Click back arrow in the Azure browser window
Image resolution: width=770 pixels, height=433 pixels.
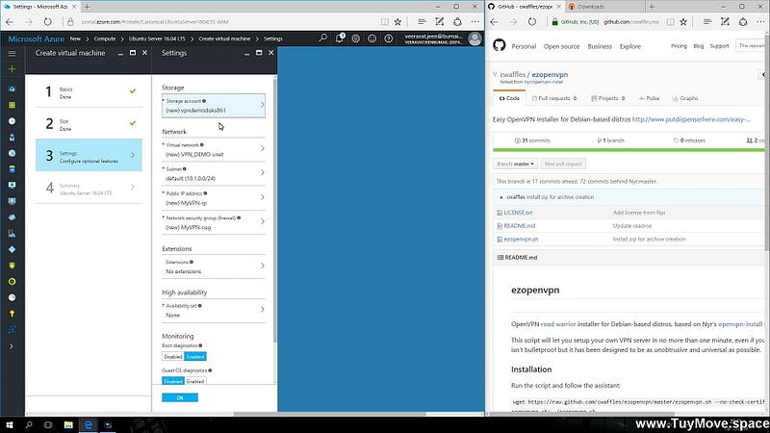tap(10, 21)
